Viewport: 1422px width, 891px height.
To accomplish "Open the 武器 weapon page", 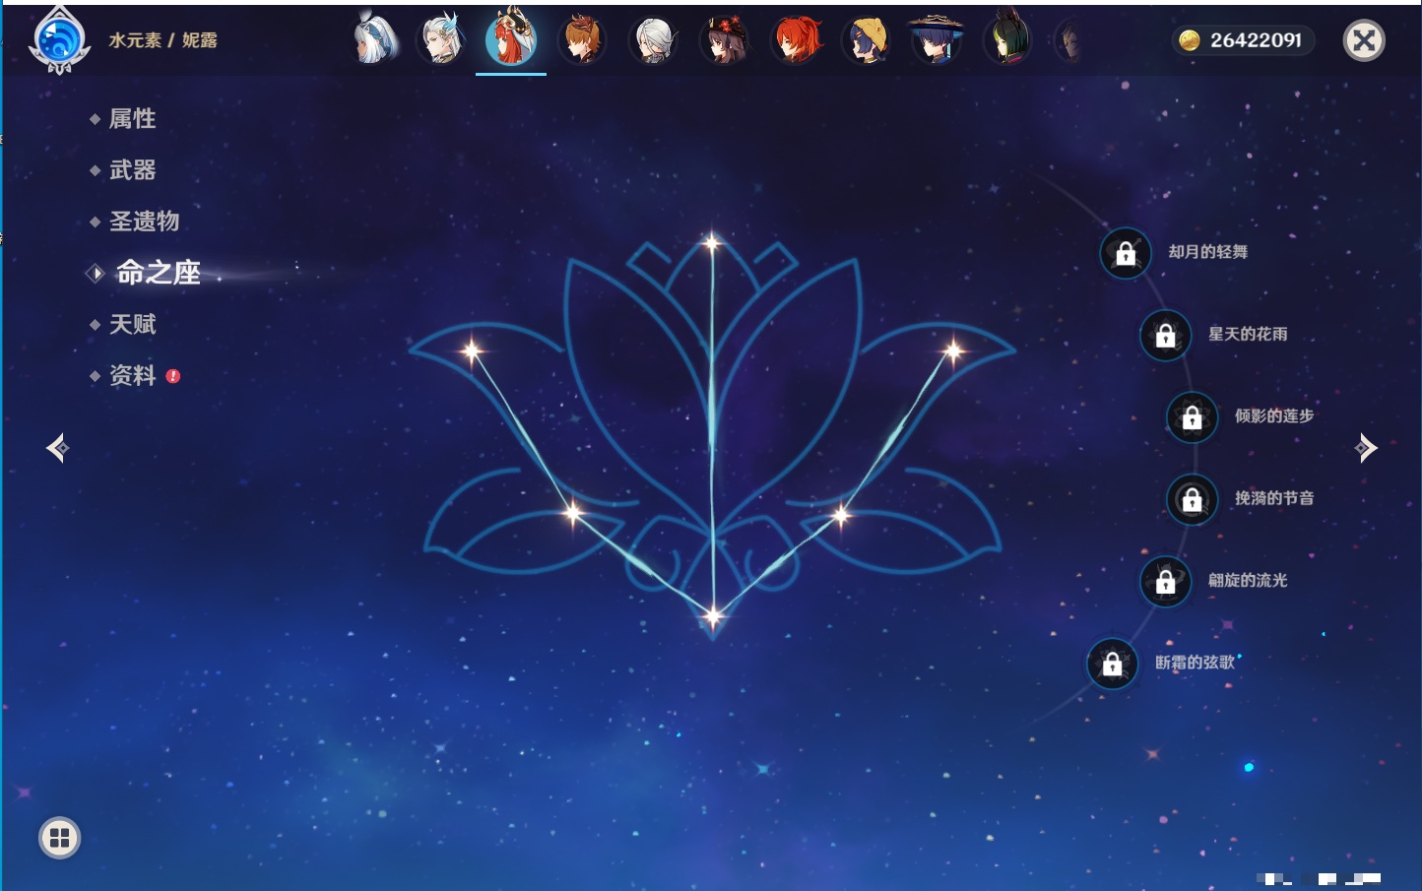I will coord(132,170).
